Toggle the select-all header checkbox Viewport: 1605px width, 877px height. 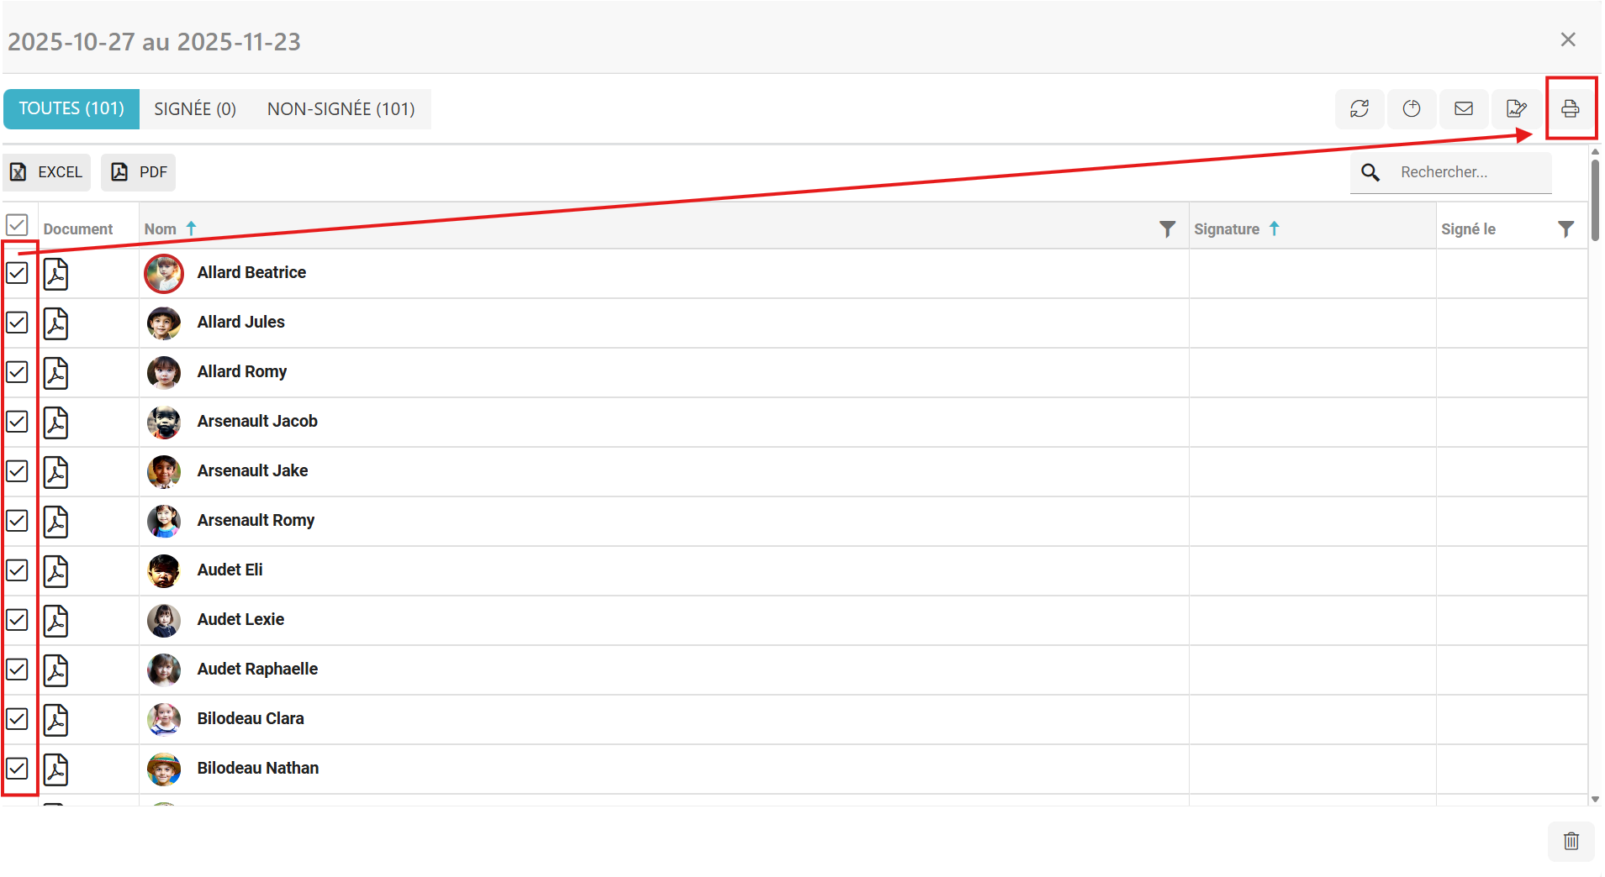[17, 225]
